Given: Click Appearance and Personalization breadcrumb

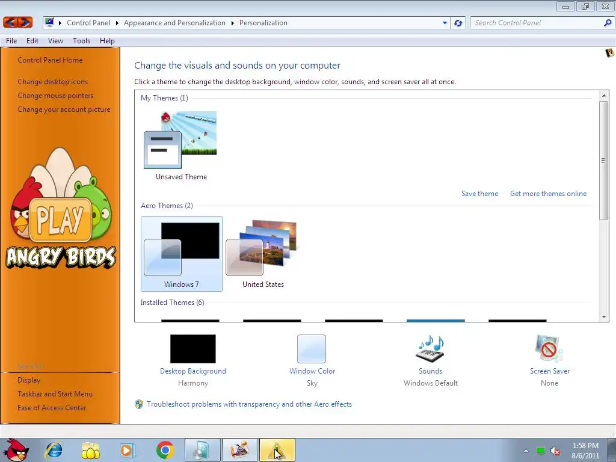Looking at the screenshot, I should [x=175, y=23].
